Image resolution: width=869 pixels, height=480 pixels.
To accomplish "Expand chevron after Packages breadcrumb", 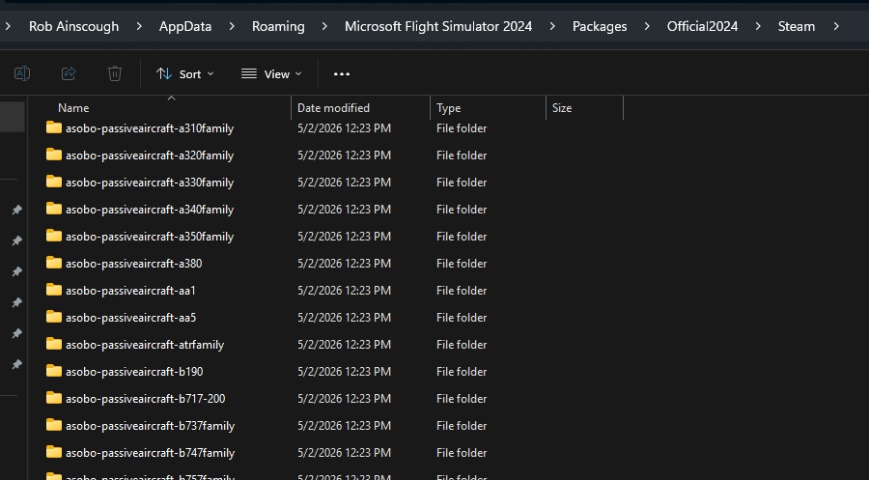I will tap(647, 26).
